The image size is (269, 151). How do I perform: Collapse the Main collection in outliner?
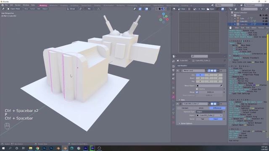pyautogui.click(x=232, y=16)
